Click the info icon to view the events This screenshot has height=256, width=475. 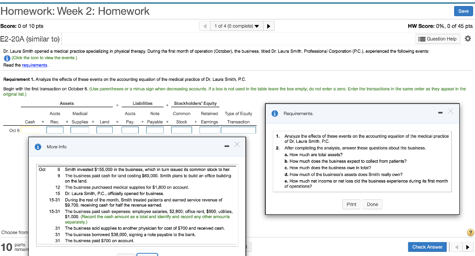7,58
